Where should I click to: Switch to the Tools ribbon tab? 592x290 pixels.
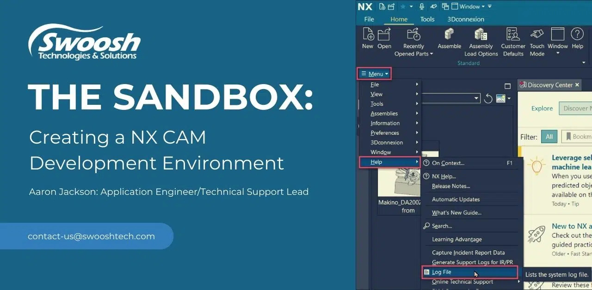click(x=427, y=19)
